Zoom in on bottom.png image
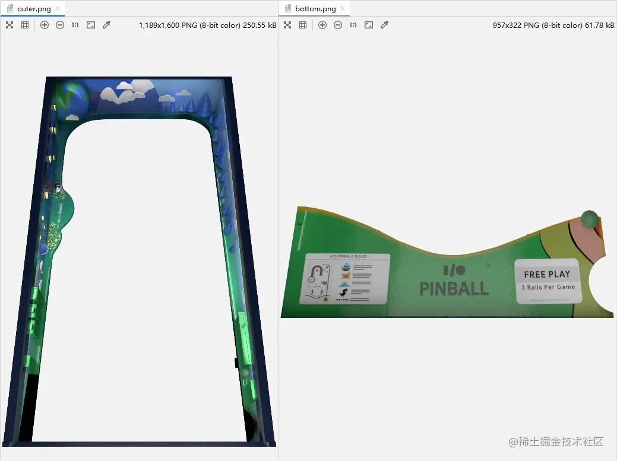The width and height of the screenshot is (617, 461). coord(322,25)
